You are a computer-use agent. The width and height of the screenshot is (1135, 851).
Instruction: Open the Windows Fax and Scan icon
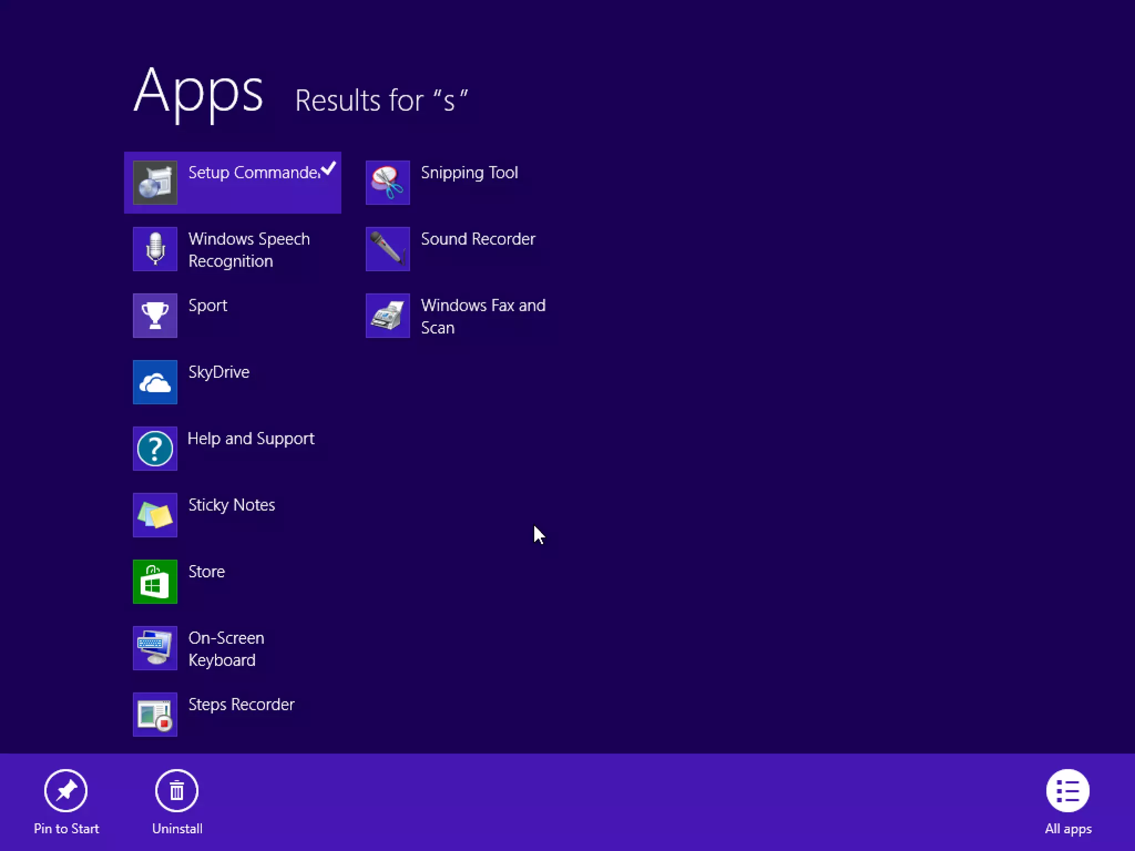click(x=388, y=316)
